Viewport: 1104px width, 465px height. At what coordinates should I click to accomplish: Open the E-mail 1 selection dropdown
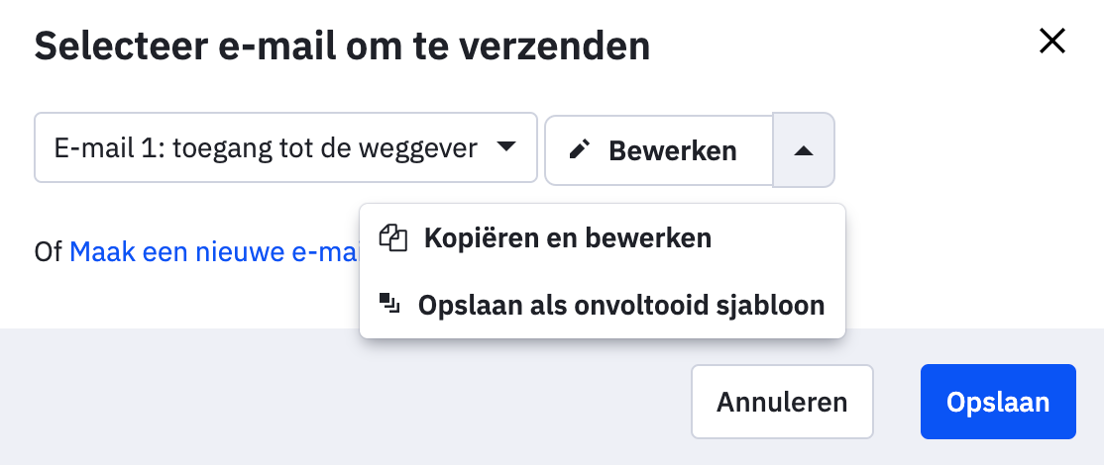click(x=285, y=148)
